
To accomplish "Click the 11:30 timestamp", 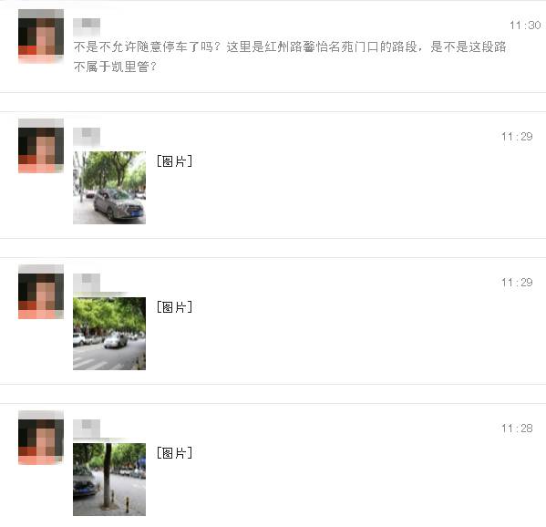I will (525, 26).
